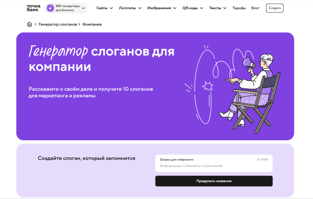
Task: Expand ИИ-генераторы для бизнеса dropdown arrow
Action: (83, 8)
